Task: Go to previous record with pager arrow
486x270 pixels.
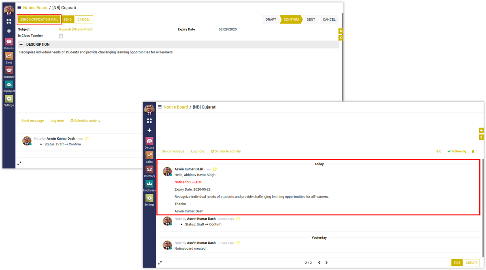Action: [x=319, y=263]
